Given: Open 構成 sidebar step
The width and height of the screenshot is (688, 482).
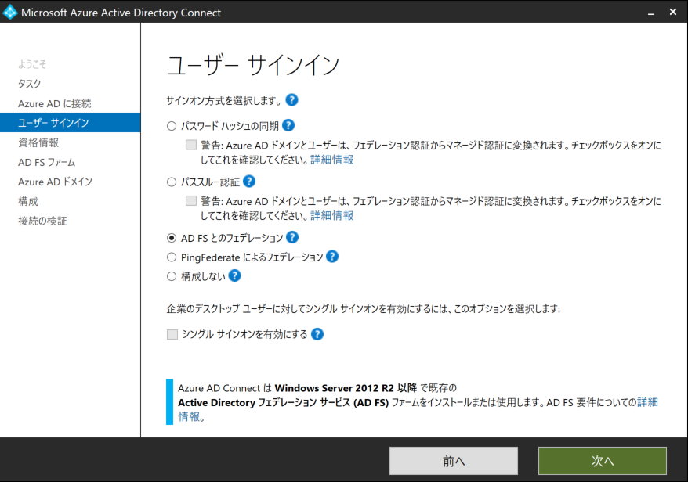Looking at the screenshot, I should (28, 201).
